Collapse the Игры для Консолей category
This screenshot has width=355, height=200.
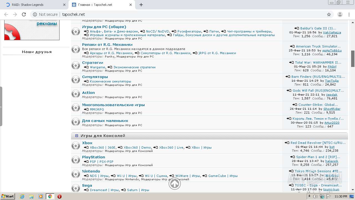pos(77,136)
